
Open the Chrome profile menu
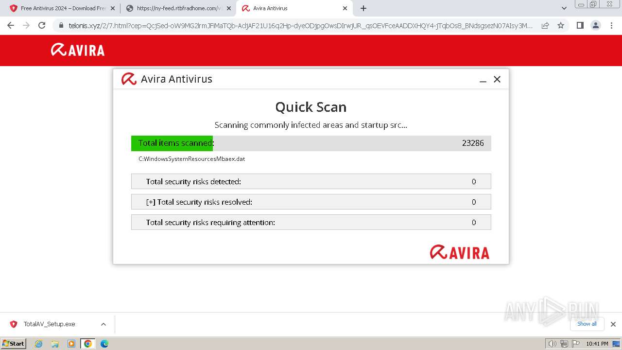(x=595, y=25)
